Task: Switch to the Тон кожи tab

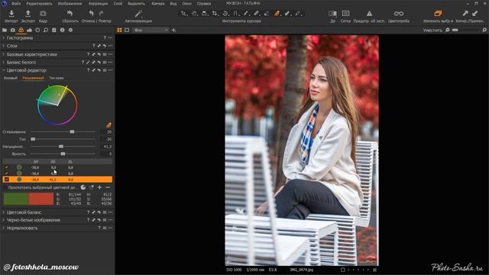Action: [57, 78]
